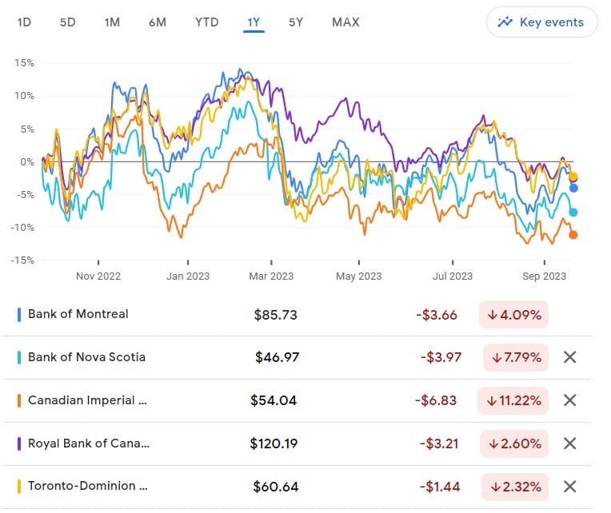
Task: Open the Bank of Nova Scotia row
Action: coord(297,357)
